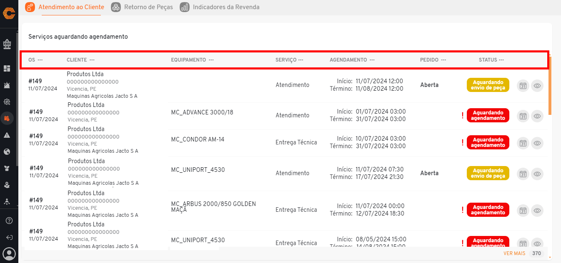Image resolution: width=561 pixels, height=263 pixels.
Task: Open the warning triangle sidebar icon
Action: click(x=7, y=135)
